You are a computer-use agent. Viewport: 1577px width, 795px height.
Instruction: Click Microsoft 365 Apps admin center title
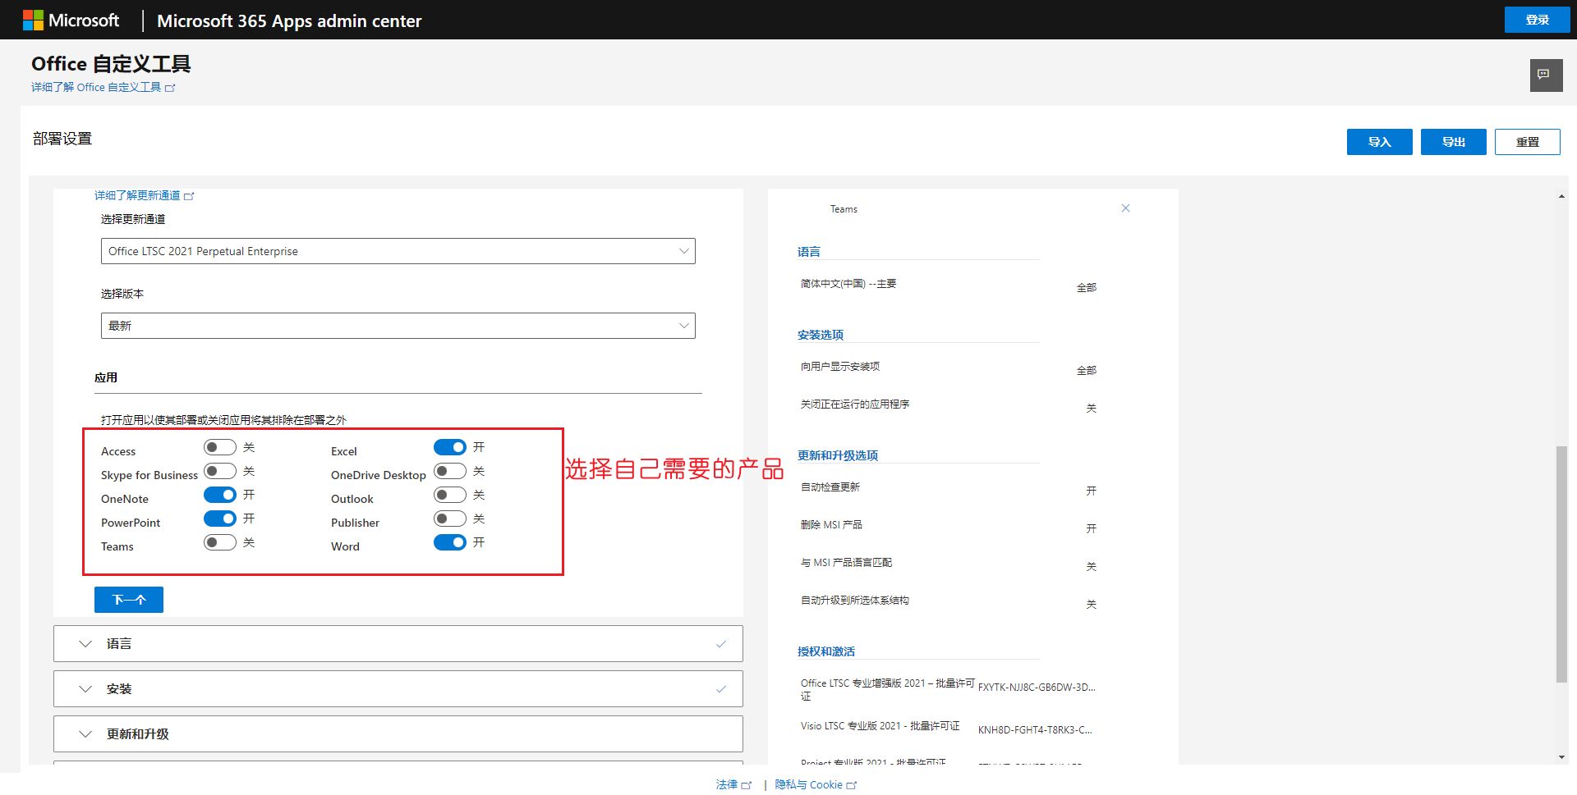[x=289, y=21]
